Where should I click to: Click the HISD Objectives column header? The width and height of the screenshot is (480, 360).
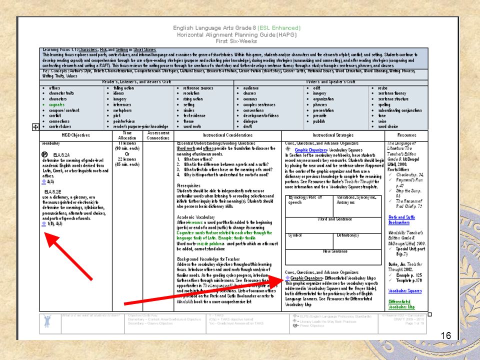[x=75, y=135]
